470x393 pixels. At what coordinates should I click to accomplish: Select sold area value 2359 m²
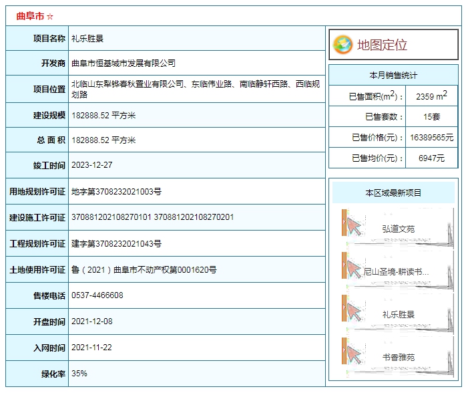tap(431, 96)
